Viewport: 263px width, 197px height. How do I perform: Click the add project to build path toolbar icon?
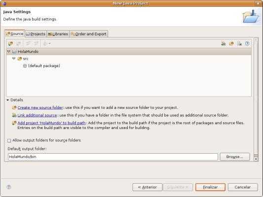[x=10, y=44]
